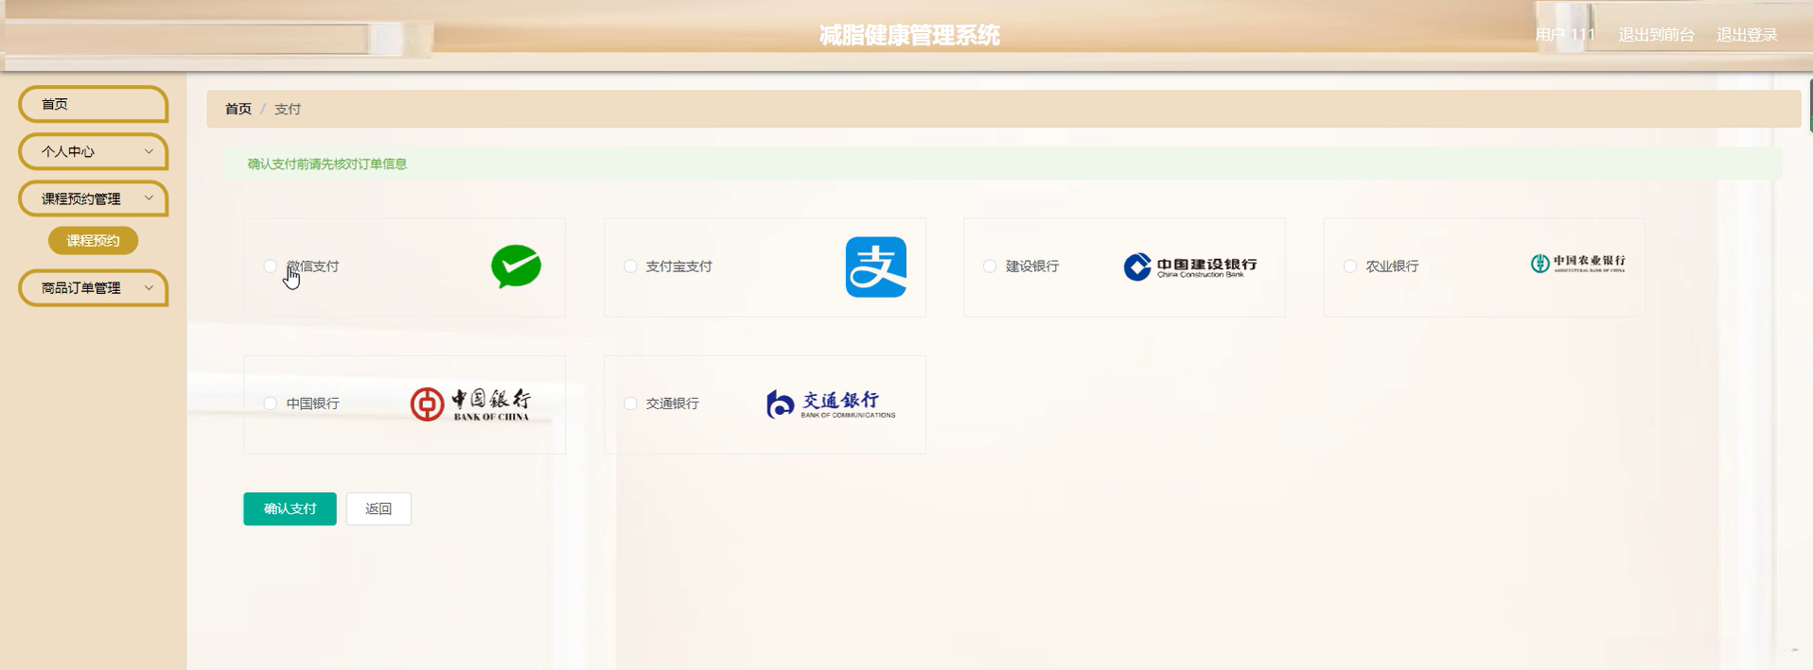Image resolution: width=1813 pixels, height=670 pixels.
Task: Click the Alipay blue logo
Action: pos(875,266)
